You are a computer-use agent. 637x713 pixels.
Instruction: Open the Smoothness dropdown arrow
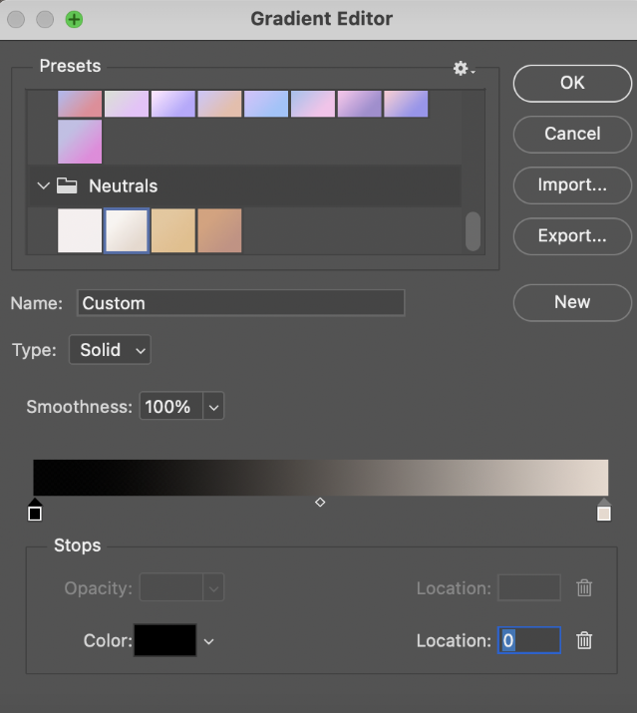coord(213,406)
